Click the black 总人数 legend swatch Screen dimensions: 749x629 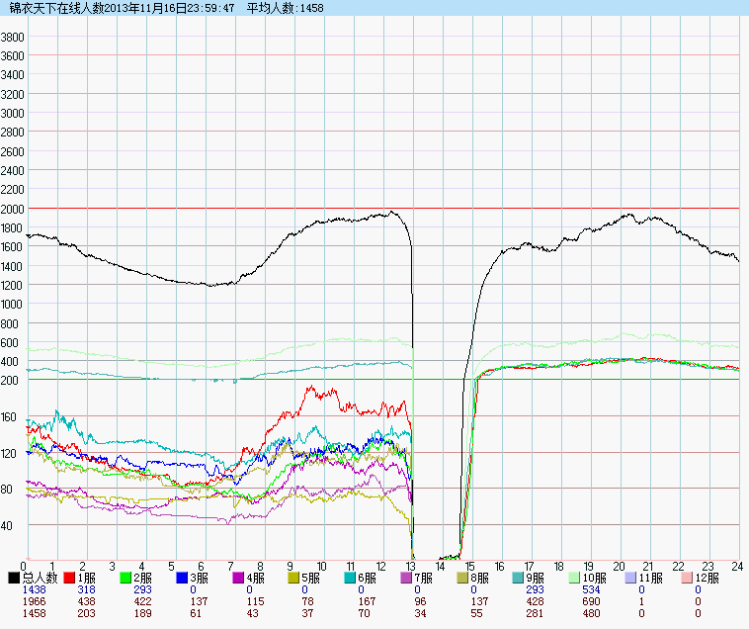coord(14,577)
